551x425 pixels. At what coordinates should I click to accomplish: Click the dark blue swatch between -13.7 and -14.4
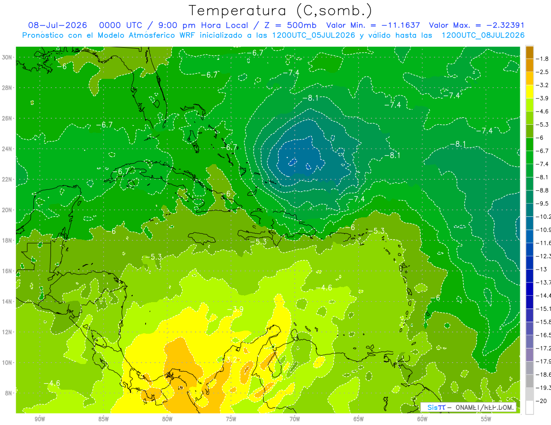point(529,289)
